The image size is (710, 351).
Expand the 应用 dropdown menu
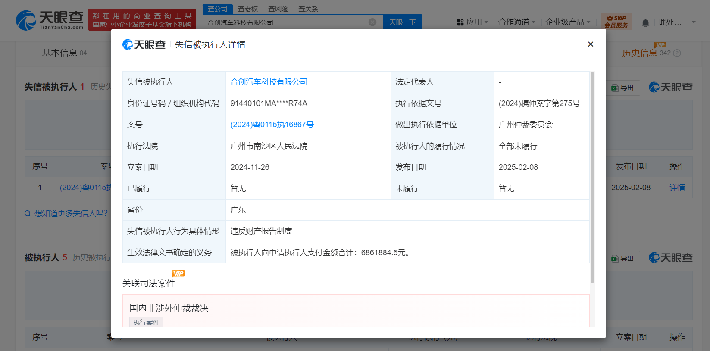click(x=473, y=22)
